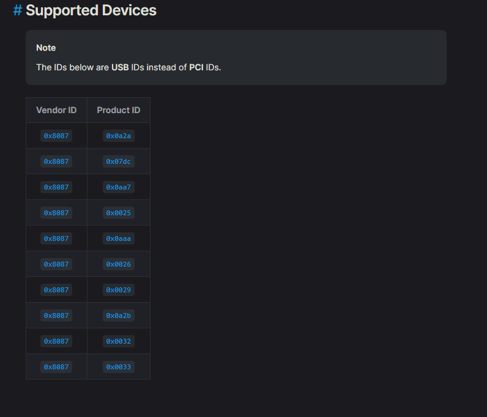Viewport: 487px width, 417px height.
Task: Select vendor ID 0x8087 in the 0x0aaa row
Action: click(x=56, y=238)
